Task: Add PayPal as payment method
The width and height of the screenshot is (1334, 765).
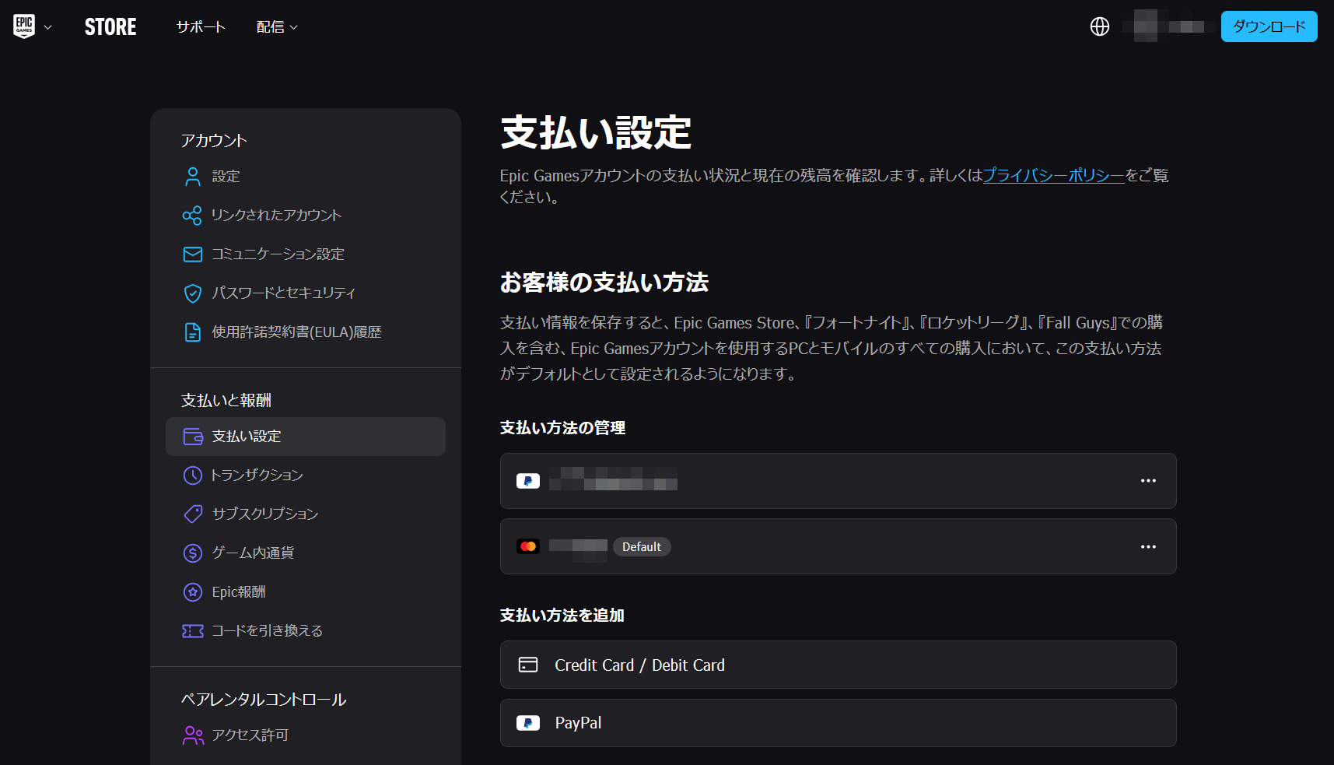Action: (838, 723)
